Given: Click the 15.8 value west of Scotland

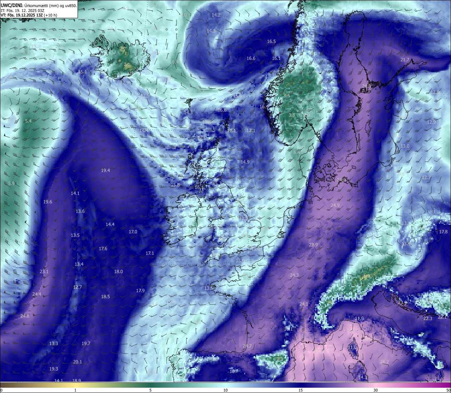Looking at the screenshot, I should click(x=175, y=185).
